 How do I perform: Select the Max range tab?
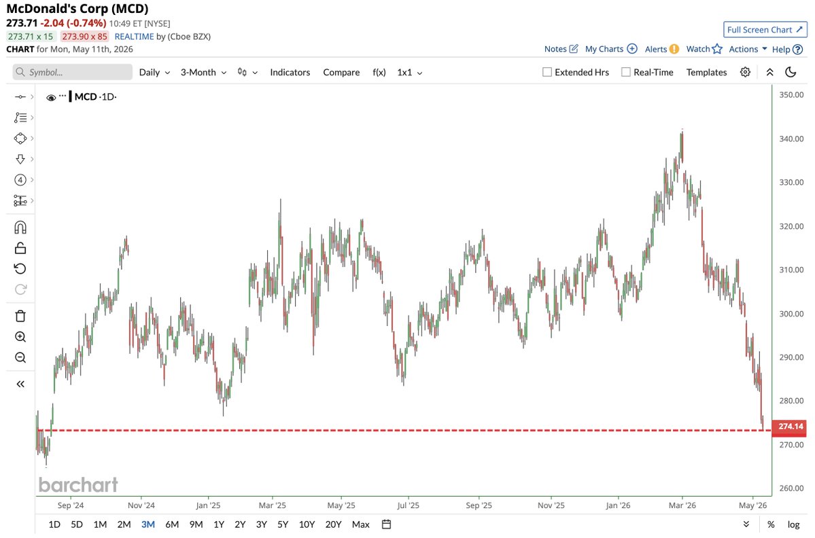[x=361, y=524]
